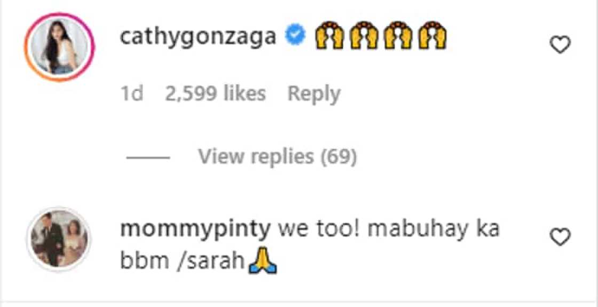Open mommypinty's profile picture
Viewport: 598px width, 307px height.
59,238
